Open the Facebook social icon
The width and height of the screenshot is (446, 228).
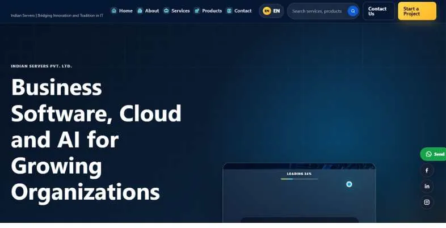coord(427,171)
